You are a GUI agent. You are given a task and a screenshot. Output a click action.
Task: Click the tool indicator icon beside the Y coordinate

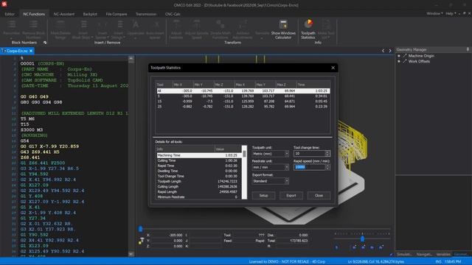coord(141,241)
